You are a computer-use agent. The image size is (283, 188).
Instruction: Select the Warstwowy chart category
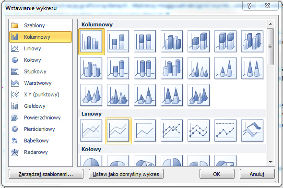point(40,83)
